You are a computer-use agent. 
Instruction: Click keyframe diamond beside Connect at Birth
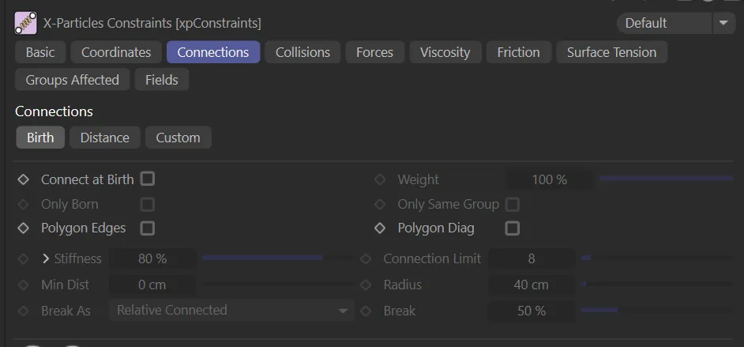point(23,179)
